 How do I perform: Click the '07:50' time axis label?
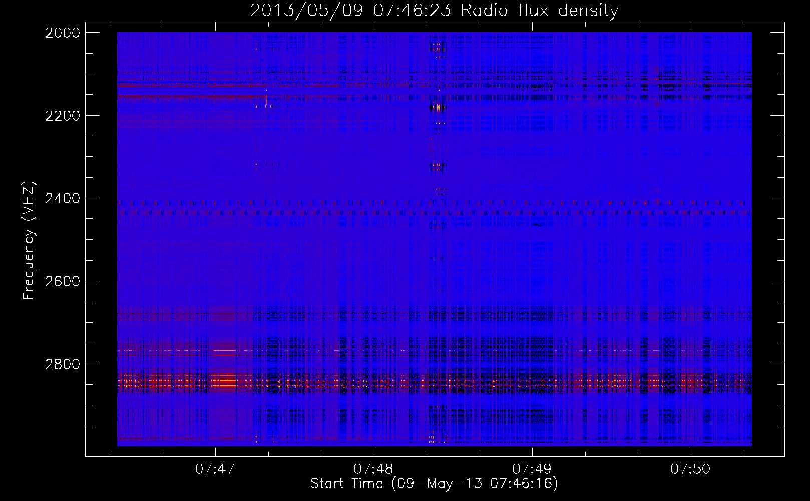coord(690,469)
